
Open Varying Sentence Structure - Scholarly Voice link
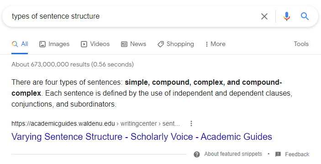142,137
